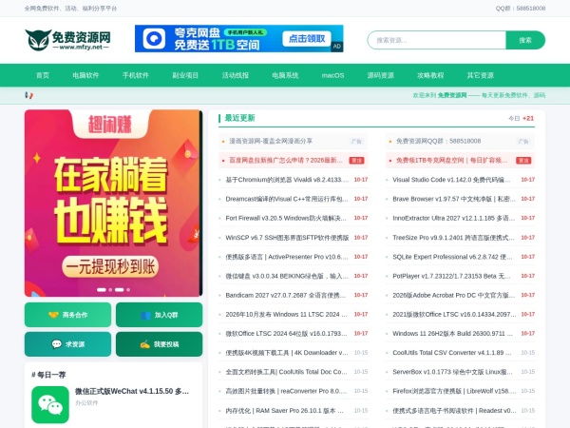570x428 pixels.
Task: Open the Dreamcast Visual C++ runtime post
Action: (x=287, y=199)
